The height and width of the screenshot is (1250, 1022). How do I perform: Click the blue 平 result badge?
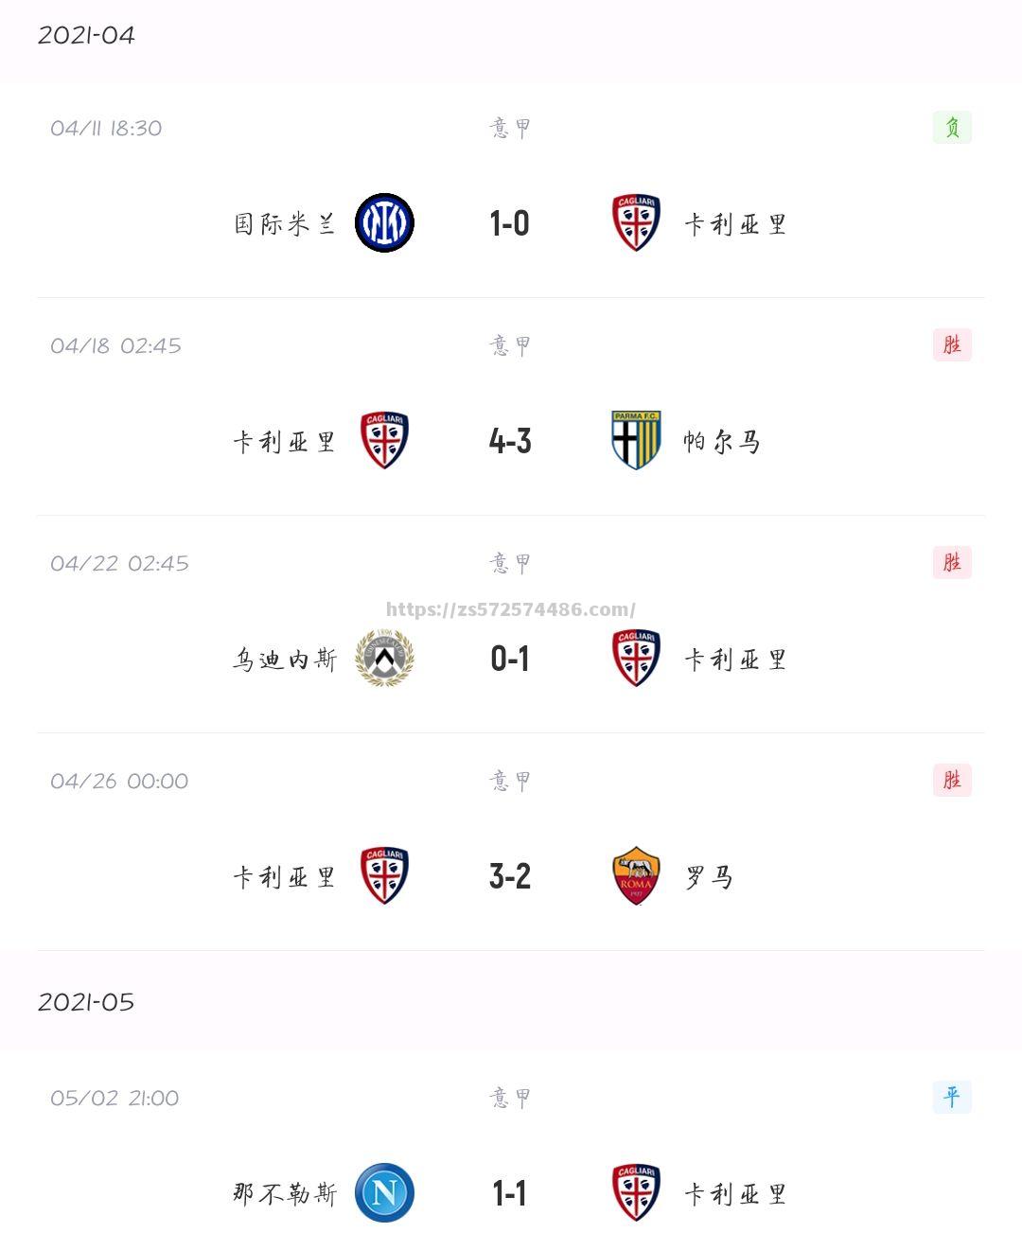click(952, 1098)
